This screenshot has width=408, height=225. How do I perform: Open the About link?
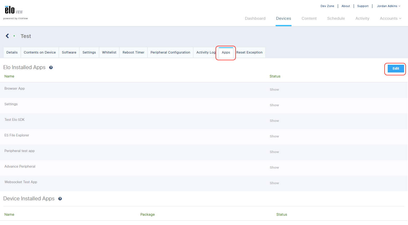point(346,6)
